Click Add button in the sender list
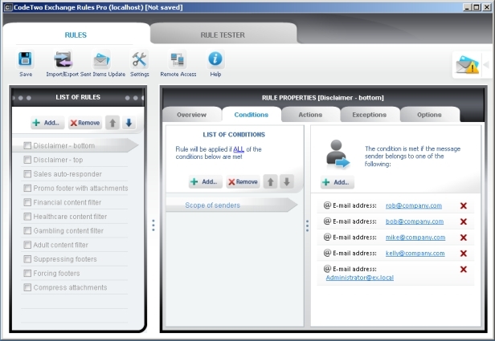The height and width of the screenshot is (341, 495). (x=337, y=182)
